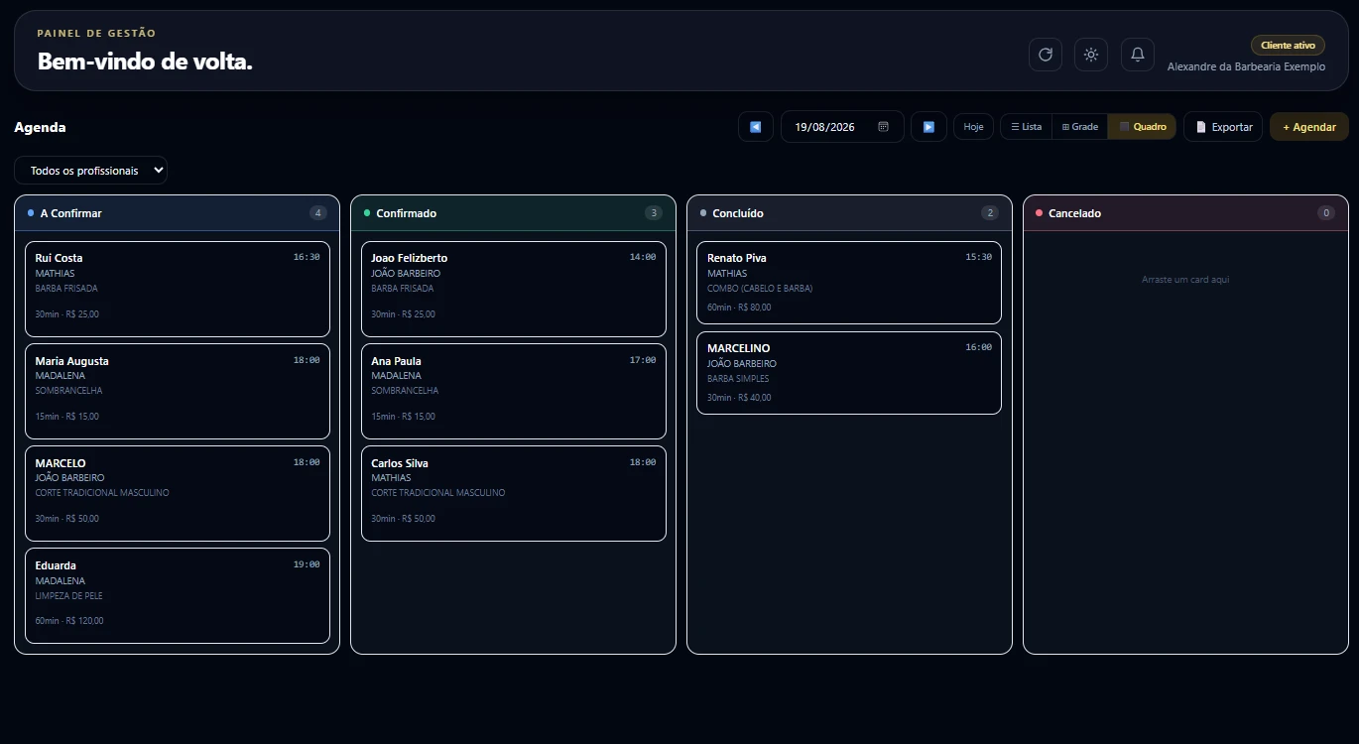Click 15:30 time on Renato Piva card
Screen dimensions: 1359x744
pos(979,257)
